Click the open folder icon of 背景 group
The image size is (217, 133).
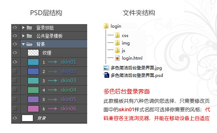[x=29, y=44]
